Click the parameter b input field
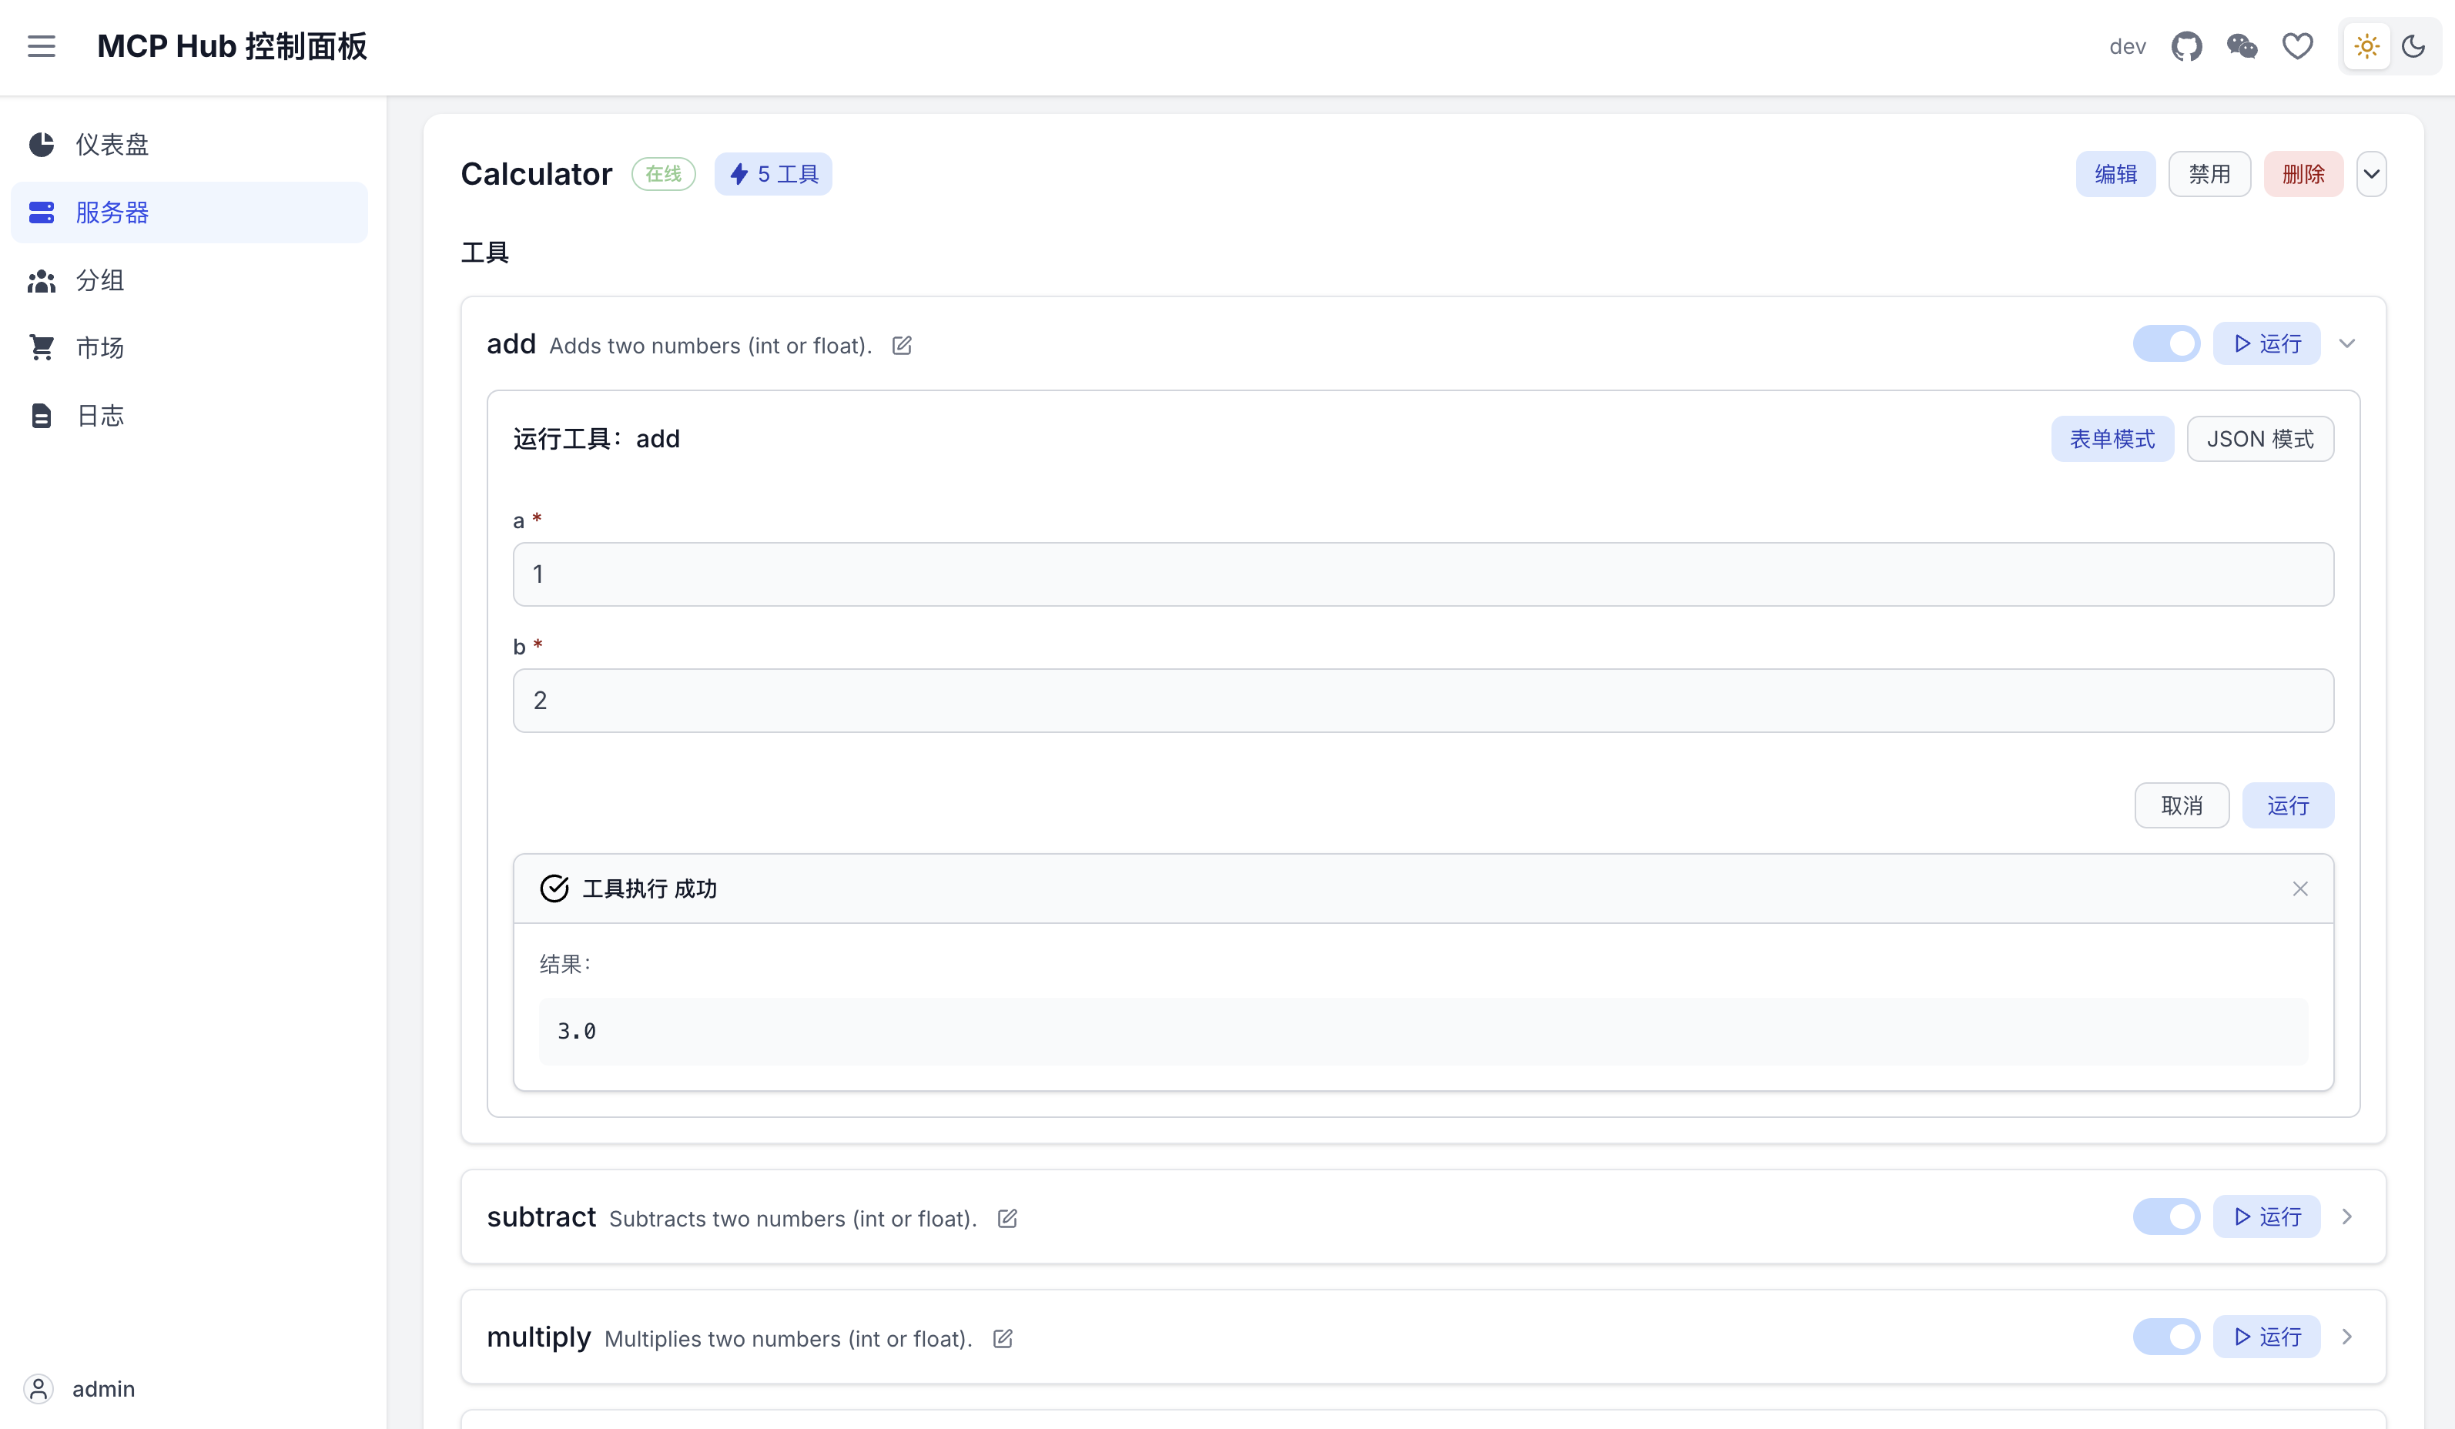Screen dimensions: 2455x1429 (1422, 701)
